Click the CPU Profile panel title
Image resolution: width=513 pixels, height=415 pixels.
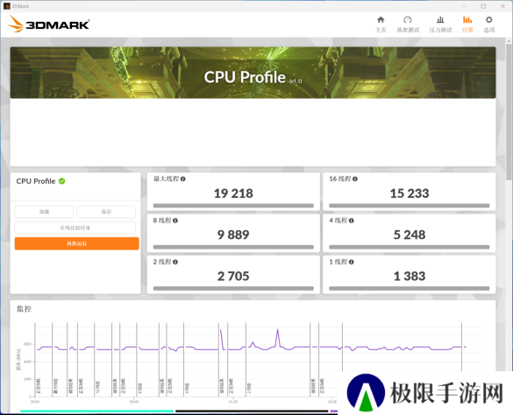point(36,181)
